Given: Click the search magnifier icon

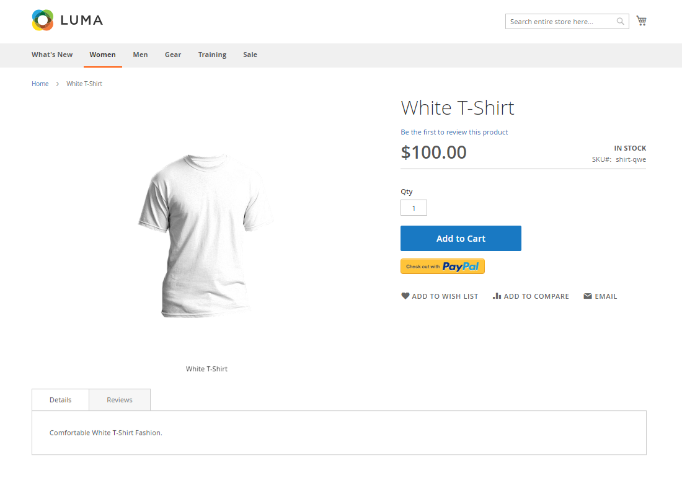Looking at the screenshot, I should pos(620,21).
